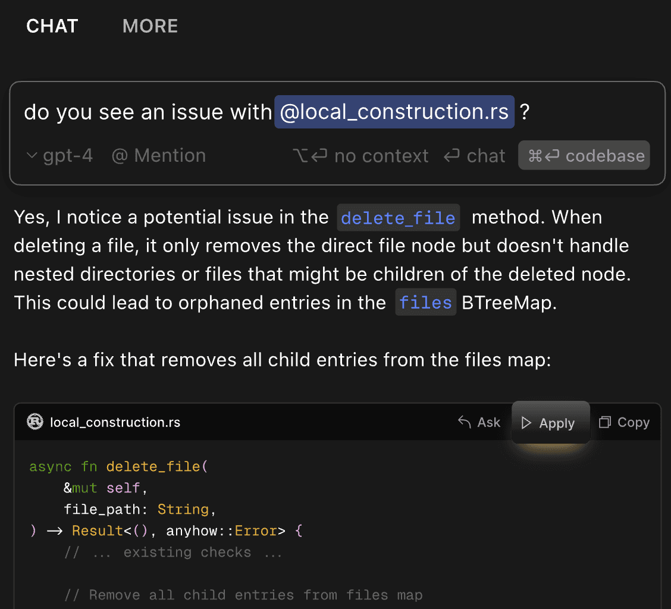
Task: Click the delete_file inline code reference
Action: point(398,218)
